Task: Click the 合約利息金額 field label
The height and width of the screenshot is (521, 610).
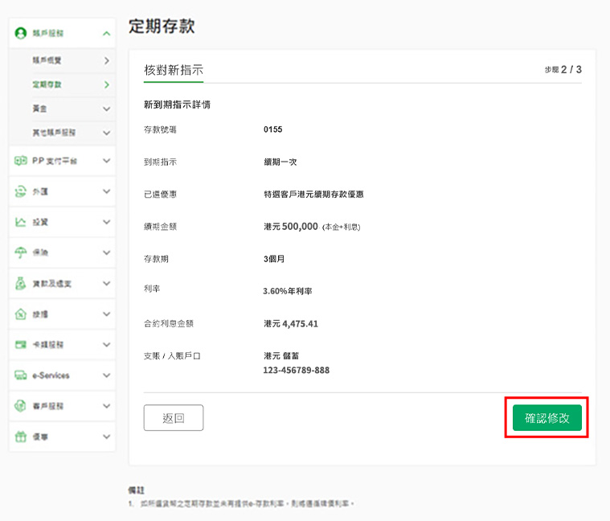Action: click(x=169, y=323)
